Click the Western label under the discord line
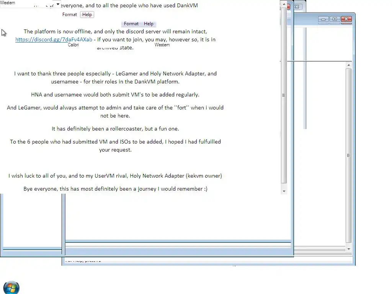 (x=162, y=45)
